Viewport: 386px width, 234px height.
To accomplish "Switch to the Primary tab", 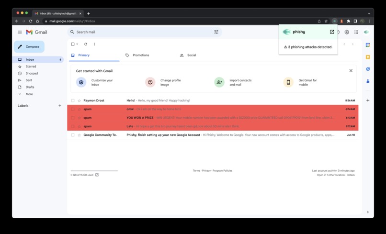I will (94, 55).
